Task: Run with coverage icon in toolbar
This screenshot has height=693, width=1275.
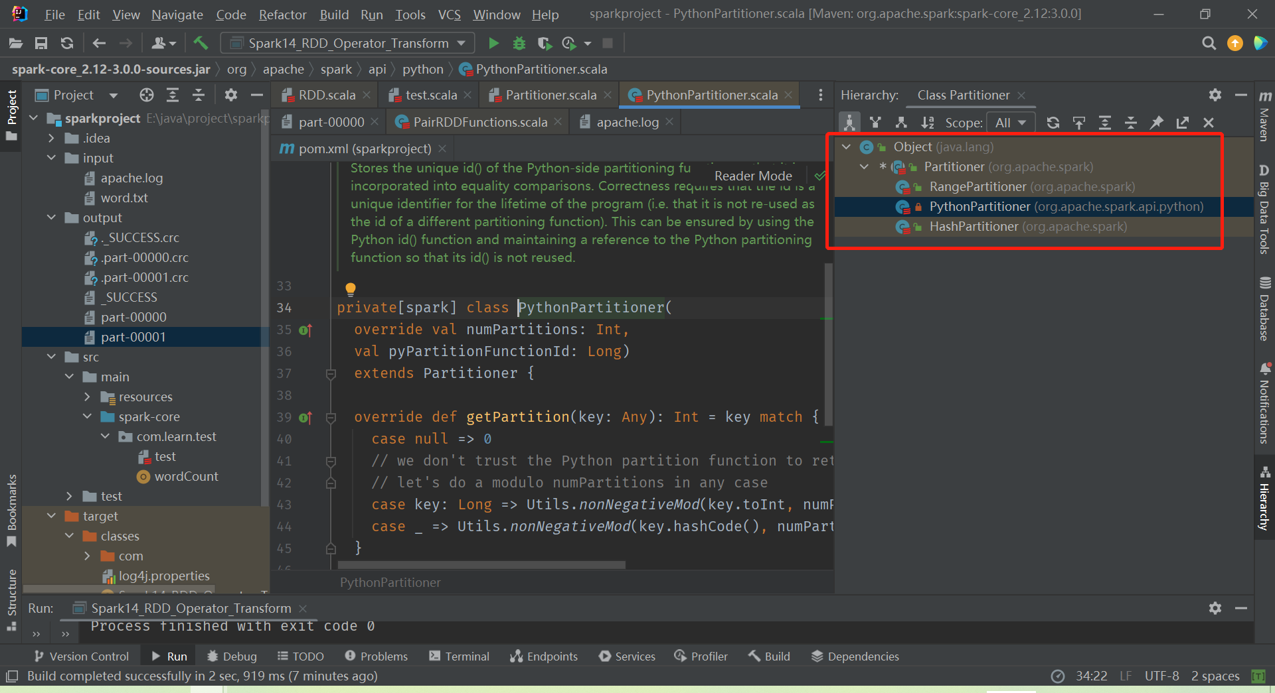Action: click(545, 43)
